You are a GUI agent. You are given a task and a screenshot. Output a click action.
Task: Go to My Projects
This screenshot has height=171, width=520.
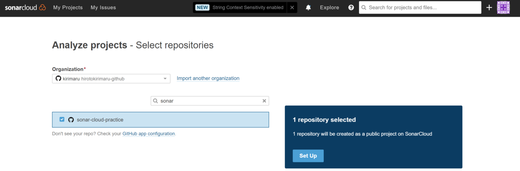coord(68,7)
